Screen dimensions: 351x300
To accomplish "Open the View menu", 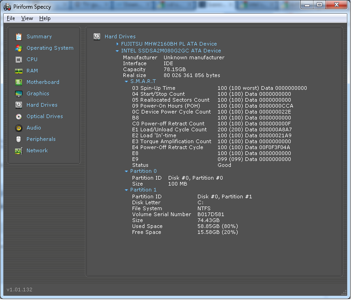I will click(x=27, y=18).
